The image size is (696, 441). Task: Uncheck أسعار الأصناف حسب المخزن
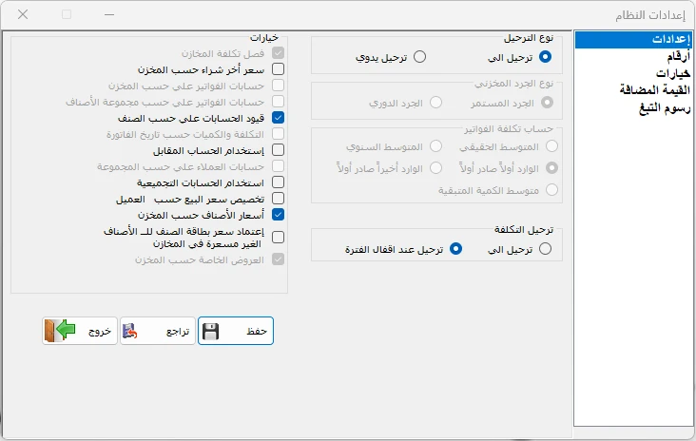coord(278,215)
